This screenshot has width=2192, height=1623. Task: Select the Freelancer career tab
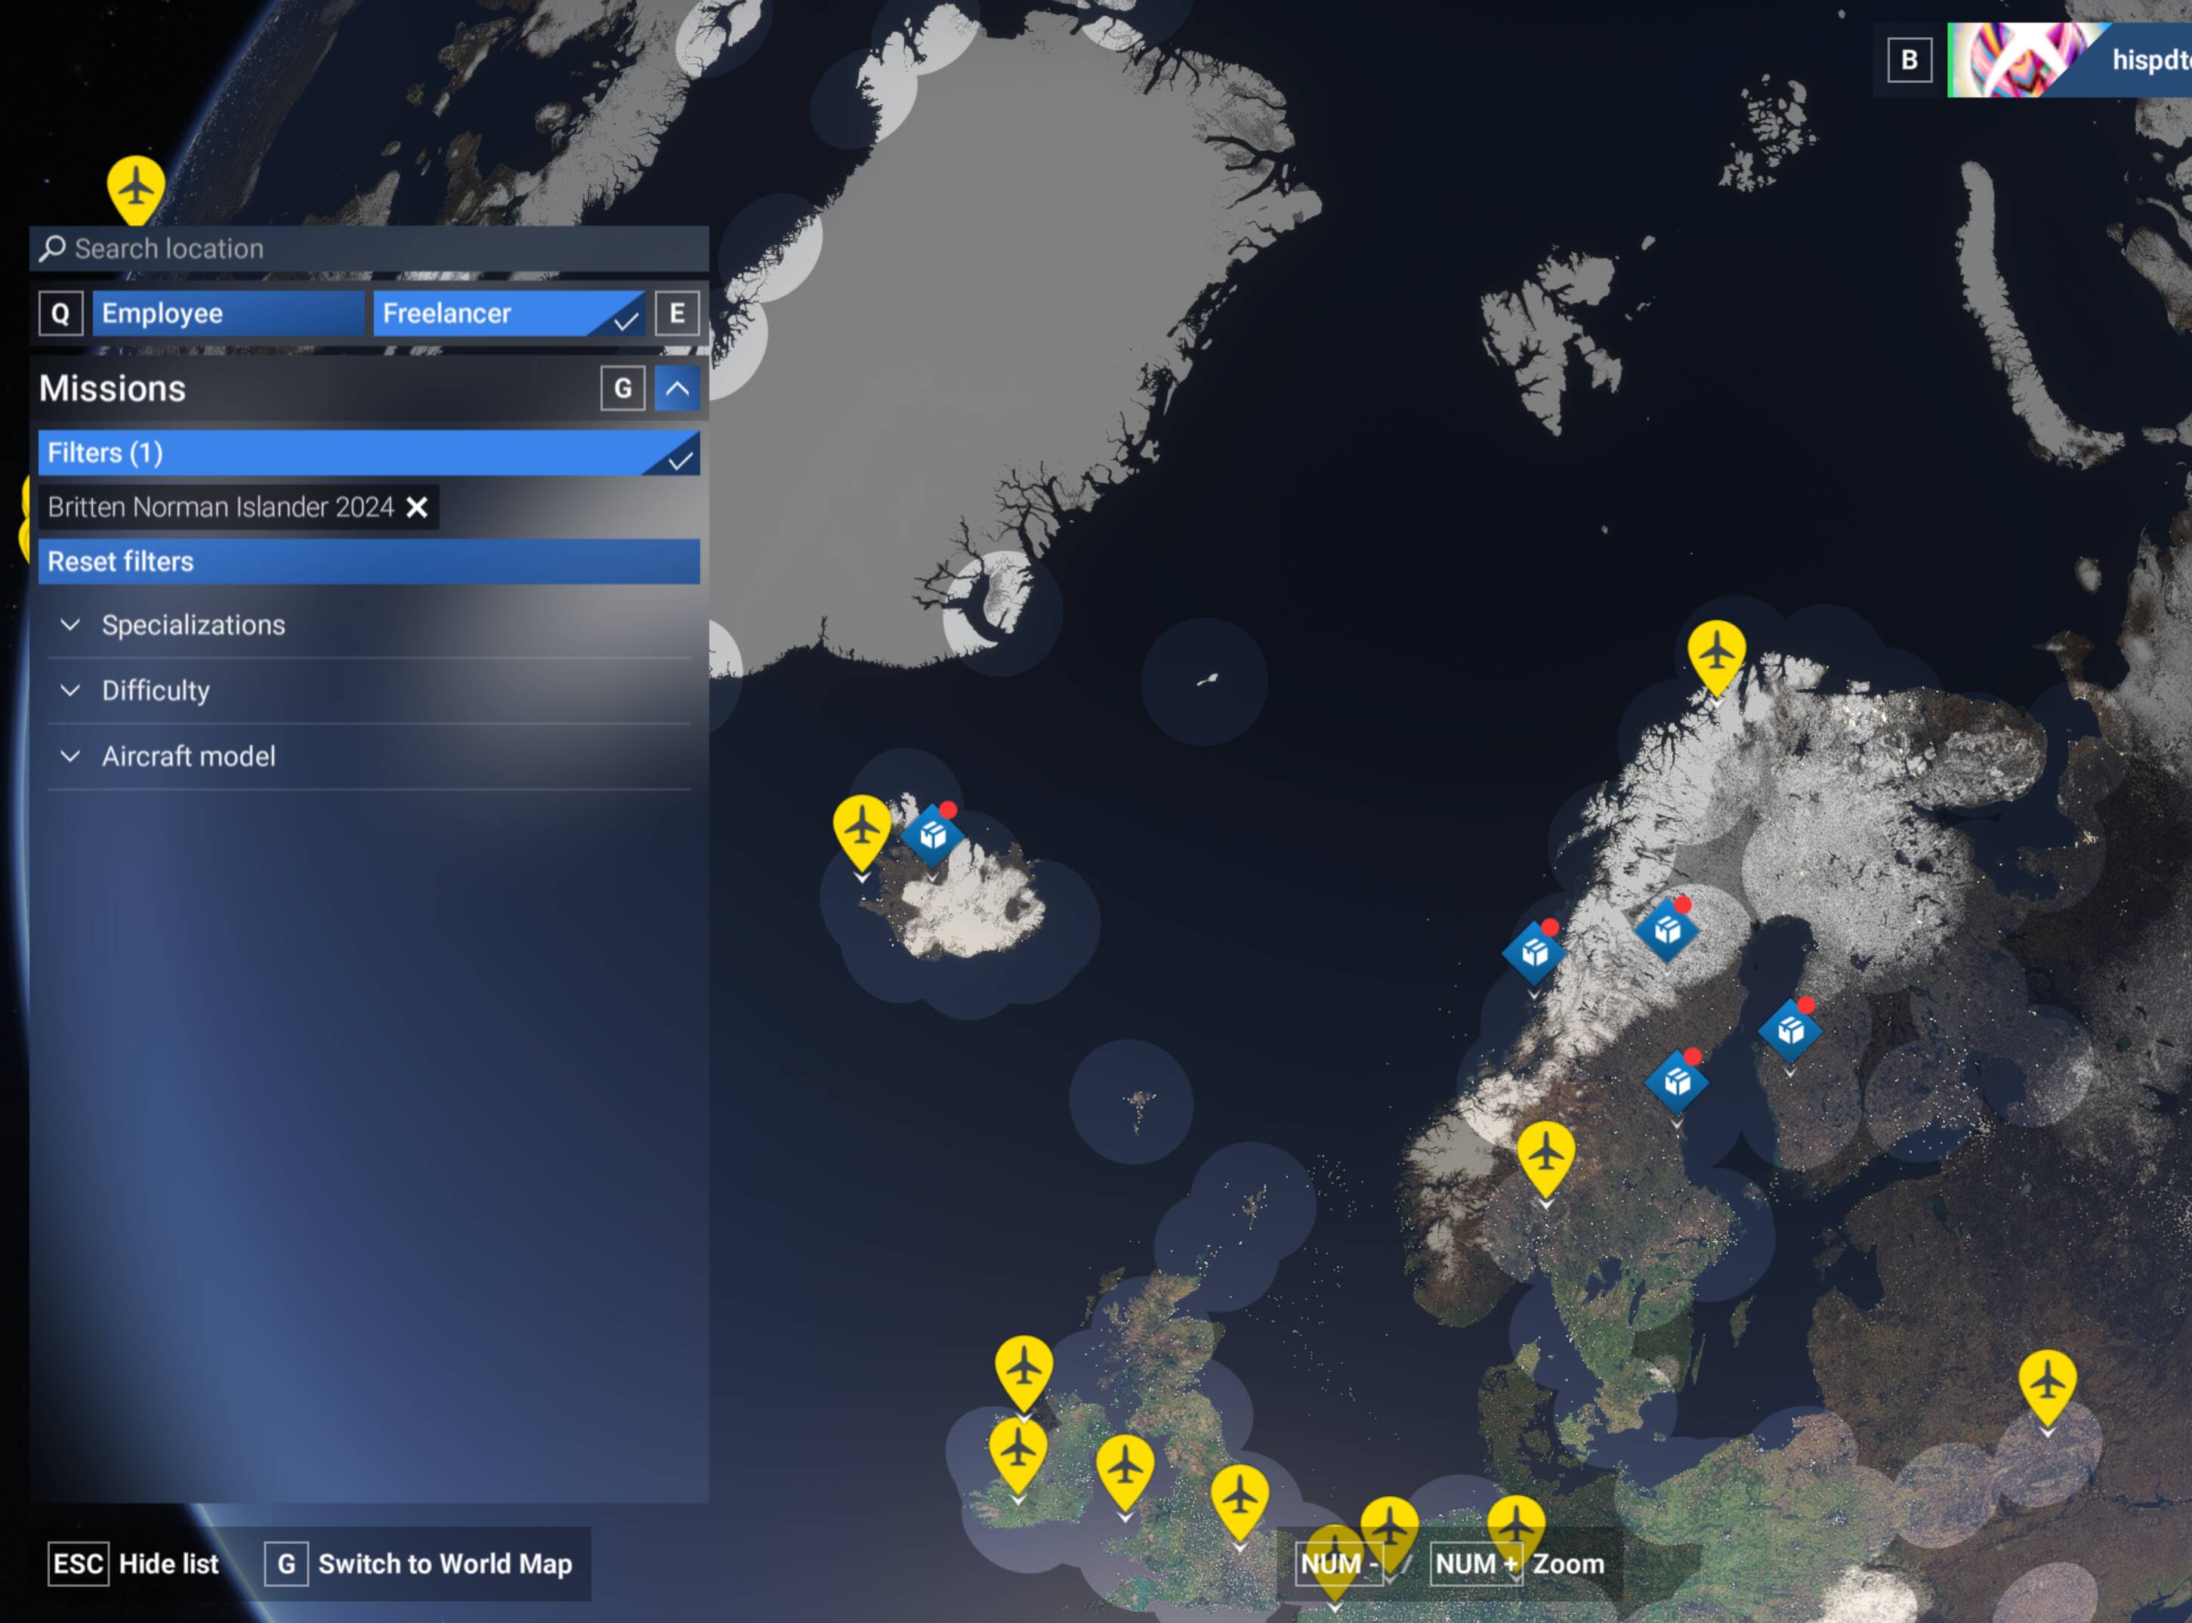[508, 314]
